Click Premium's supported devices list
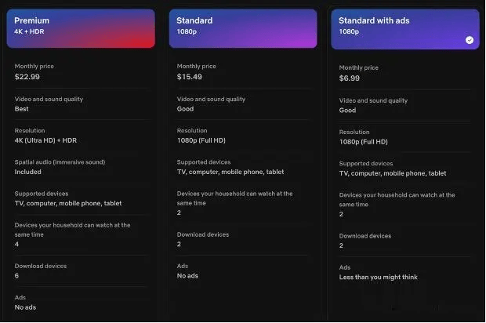 pyautogui.click(x=68, y=203)
